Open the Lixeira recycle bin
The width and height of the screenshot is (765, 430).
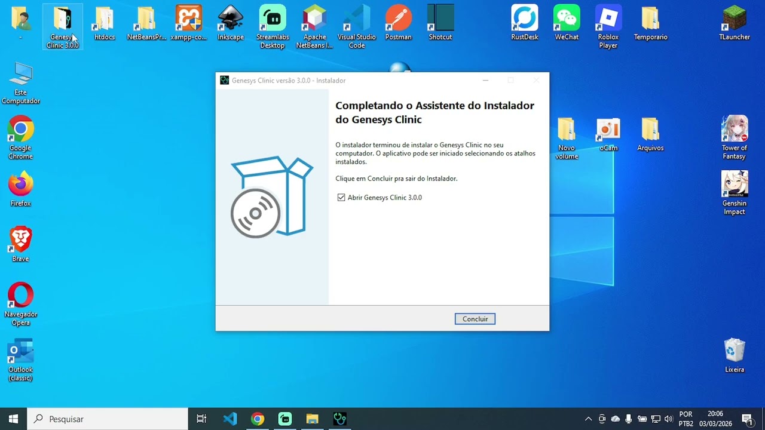(x=735, y=356)
